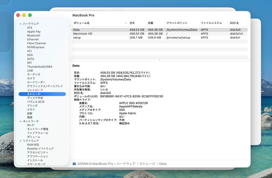Open ディスク作成 details
Viewport: 272px width, 178px height.
[35, 98]
